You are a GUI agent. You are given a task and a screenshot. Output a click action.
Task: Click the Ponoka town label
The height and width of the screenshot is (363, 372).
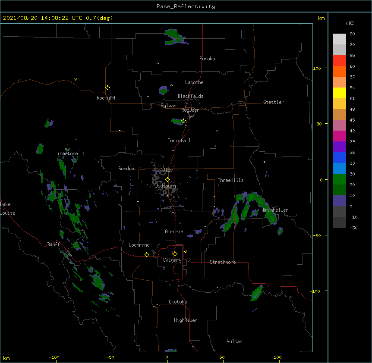pos(207,59)
